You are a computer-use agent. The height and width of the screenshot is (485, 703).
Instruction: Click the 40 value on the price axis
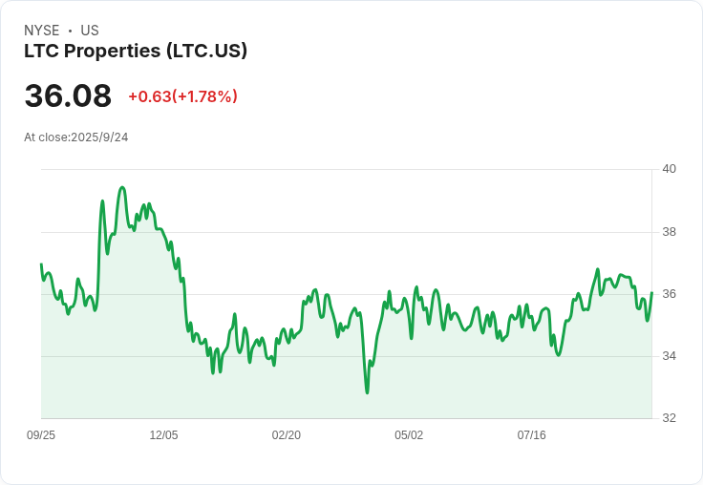pos(669,169)
